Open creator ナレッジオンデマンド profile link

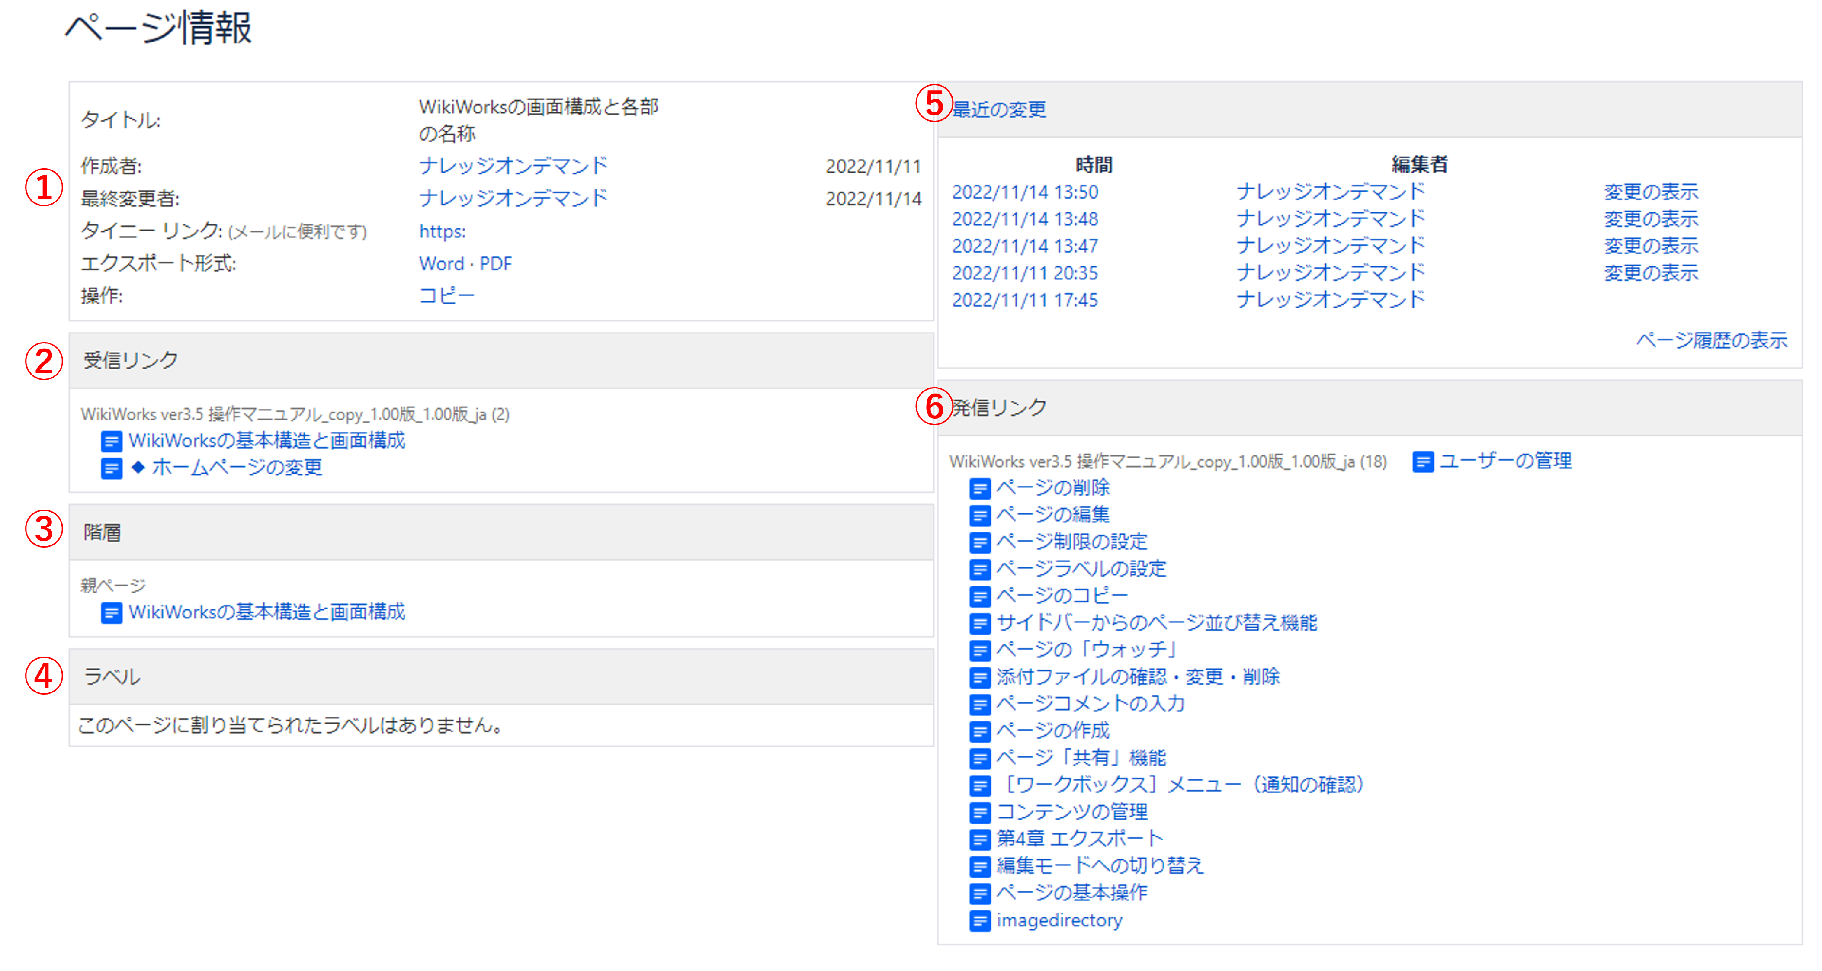click(x=513, y=166)
